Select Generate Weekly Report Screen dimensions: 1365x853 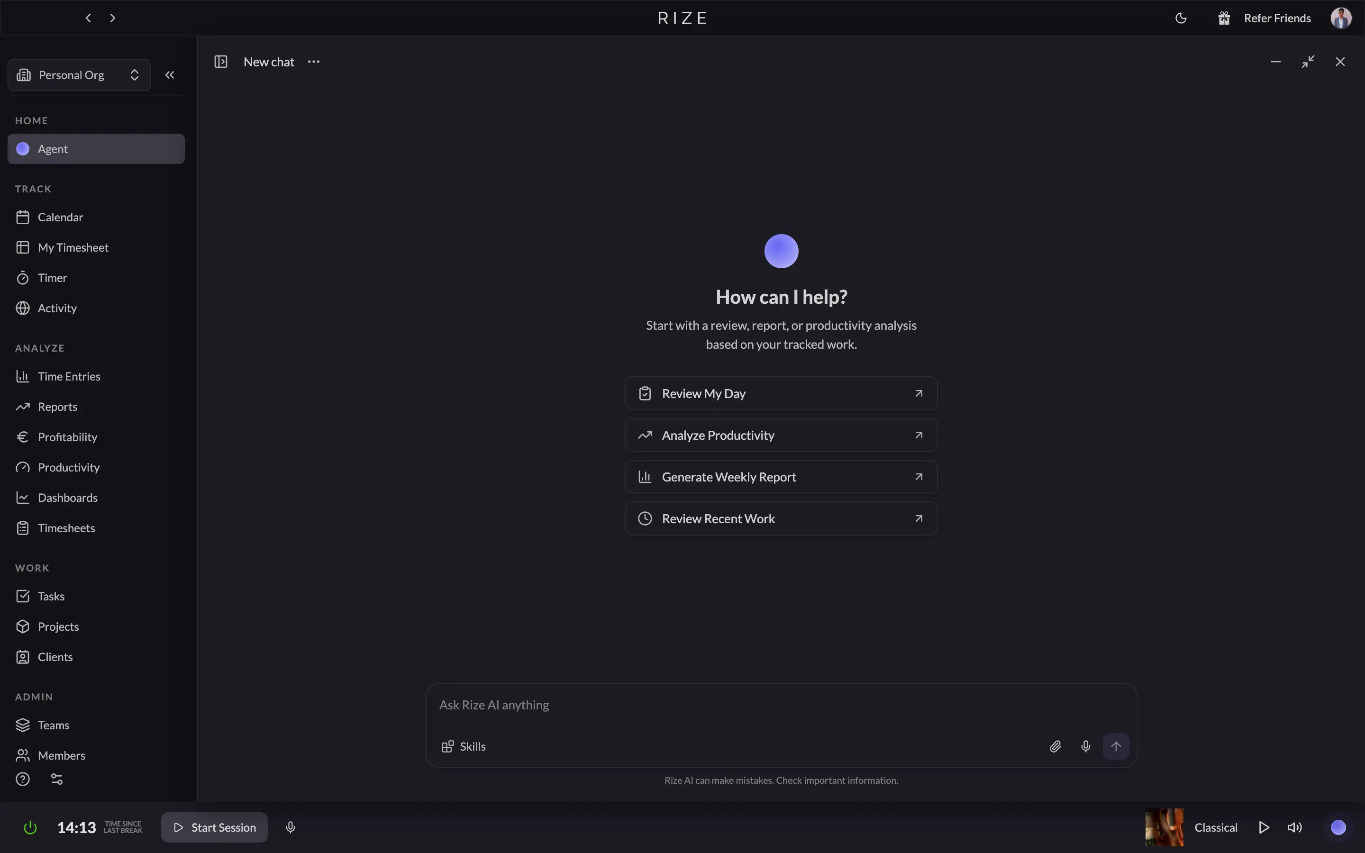781,477
